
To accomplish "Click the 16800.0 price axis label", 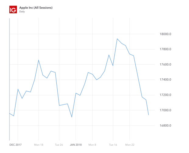I will [165, 126].
